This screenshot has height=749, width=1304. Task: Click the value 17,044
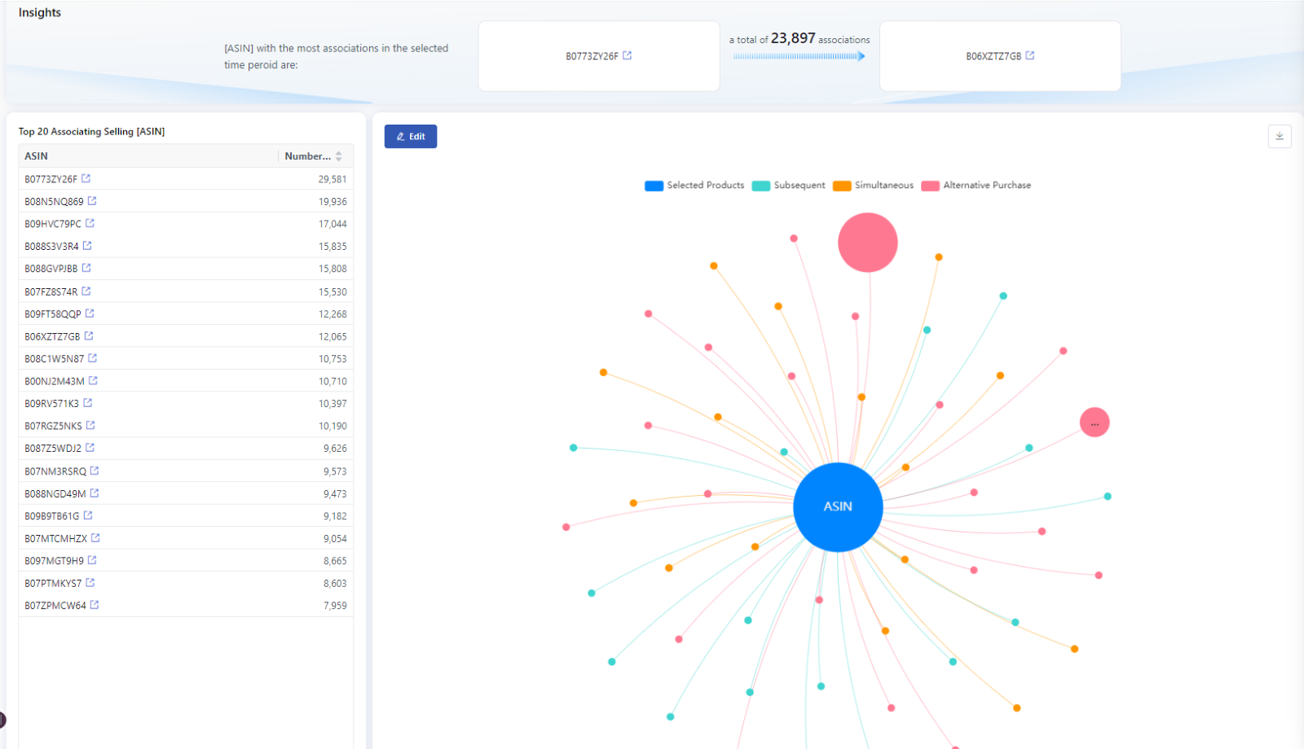point(333,224)
